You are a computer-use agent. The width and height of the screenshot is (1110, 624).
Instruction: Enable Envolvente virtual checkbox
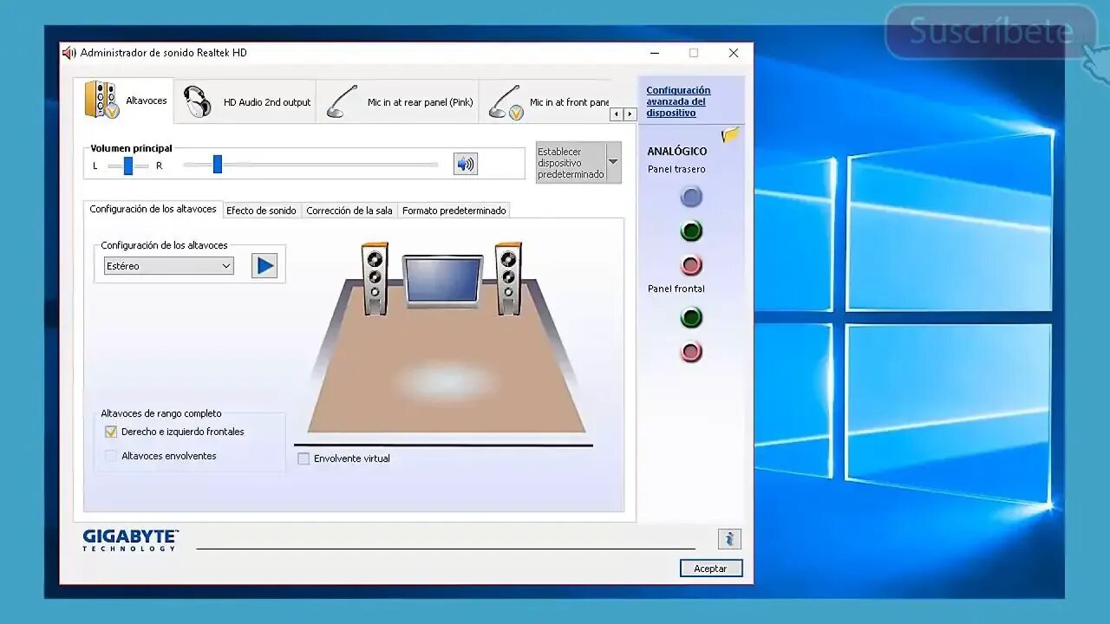[304, 458]
